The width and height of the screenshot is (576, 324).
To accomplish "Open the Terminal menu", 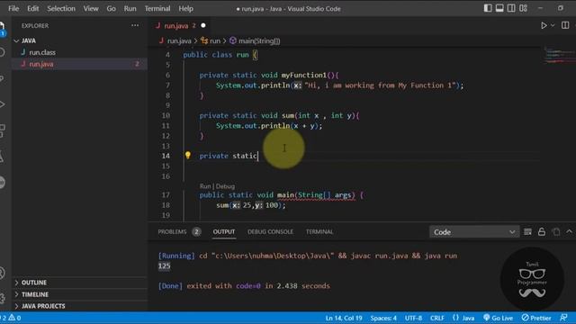I will 157,8.
